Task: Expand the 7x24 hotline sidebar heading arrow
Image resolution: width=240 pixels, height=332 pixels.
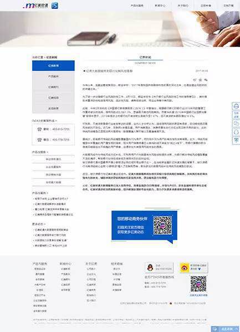Action: [56, 121]
